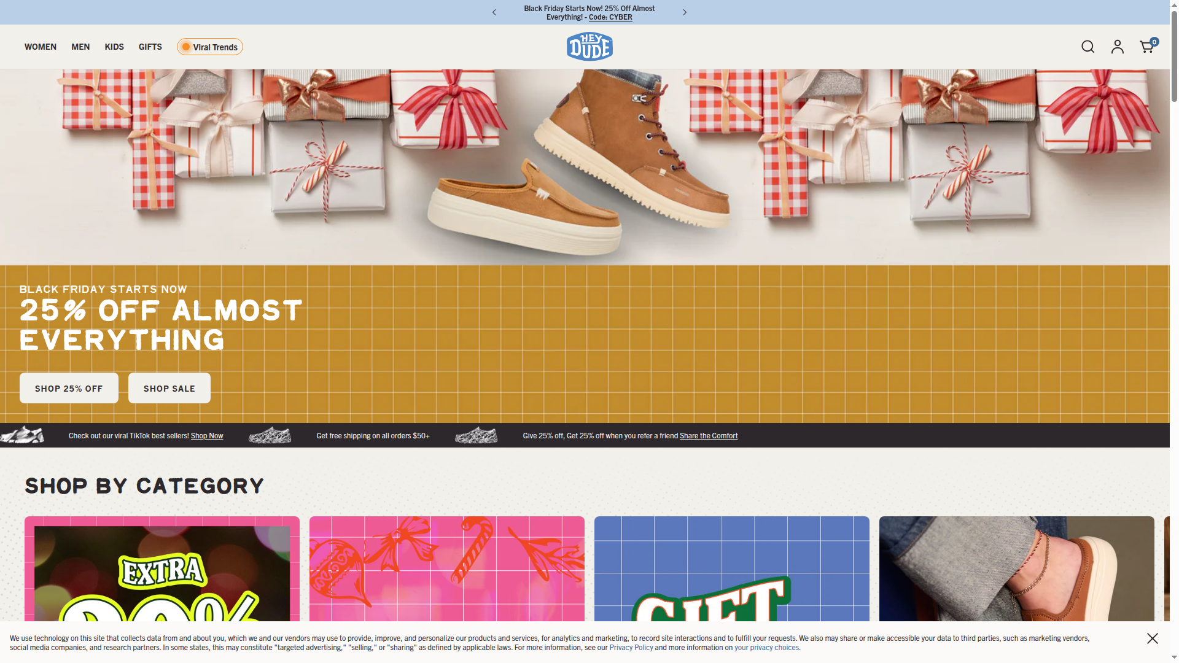Click the SHOP 25% OFF button
The image size is (1179, 663).
pyautogui.click(x=69, y=388)
